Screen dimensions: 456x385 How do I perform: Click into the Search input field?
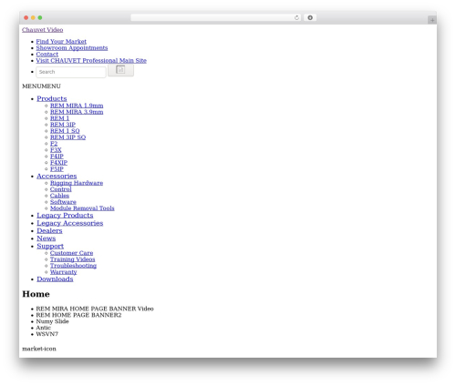pos(71,72)
